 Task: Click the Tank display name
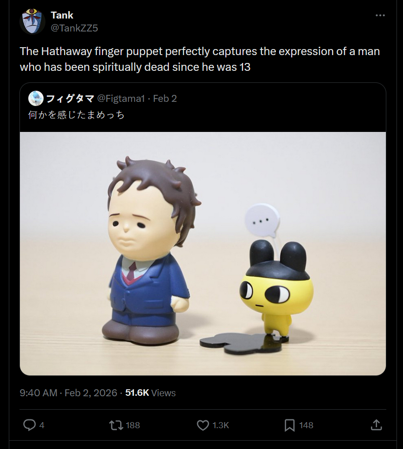[62, 15]
